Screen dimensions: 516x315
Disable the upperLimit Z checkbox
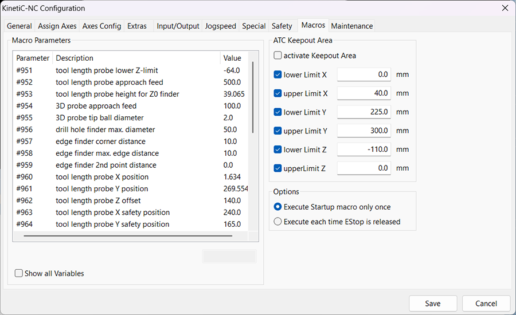click(277, 168)
